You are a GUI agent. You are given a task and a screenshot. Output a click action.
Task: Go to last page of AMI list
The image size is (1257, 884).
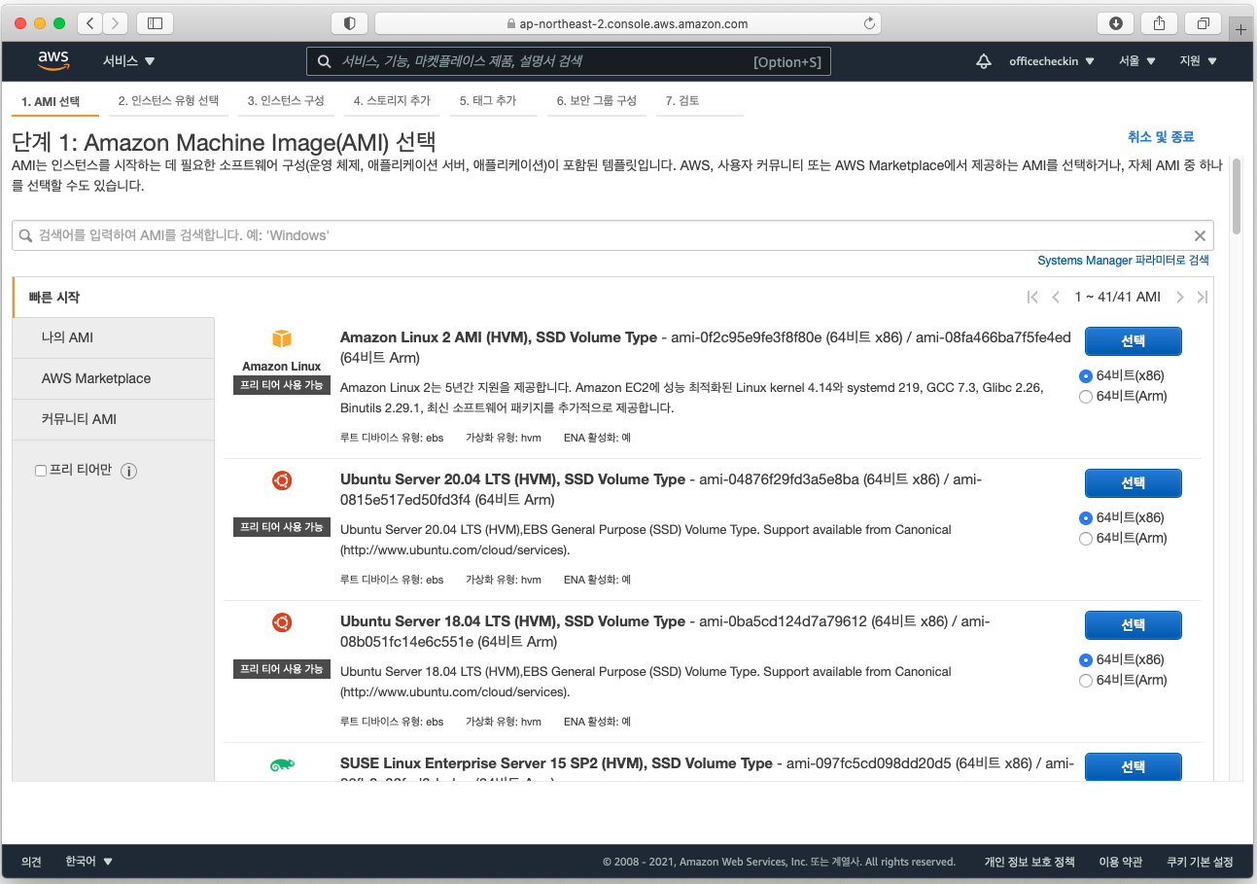pos(1203,297)
